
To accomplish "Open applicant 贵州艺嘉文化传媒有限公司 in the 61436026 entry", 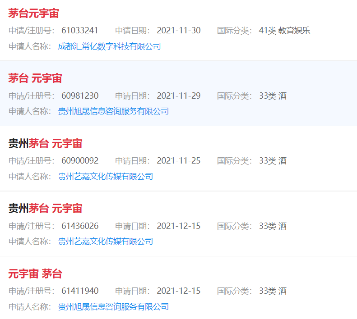I will (106, 241).
